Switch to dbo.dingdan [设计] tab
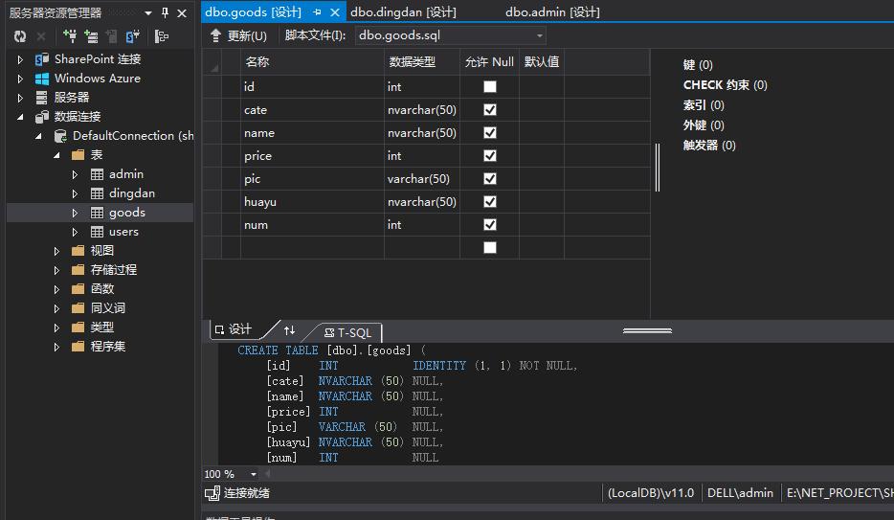 click(x=404, y=12)
